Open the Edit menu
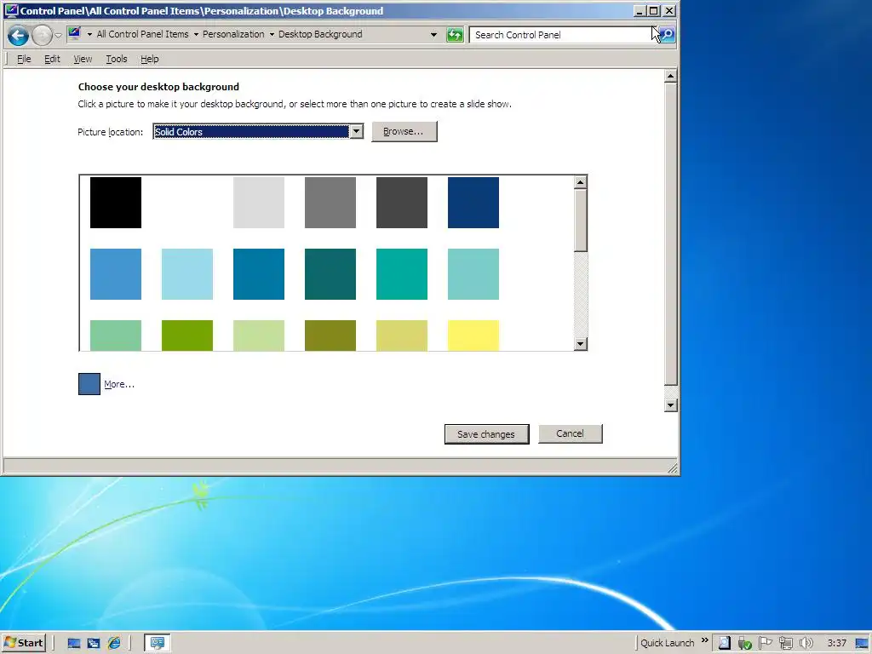 point(52,59)
